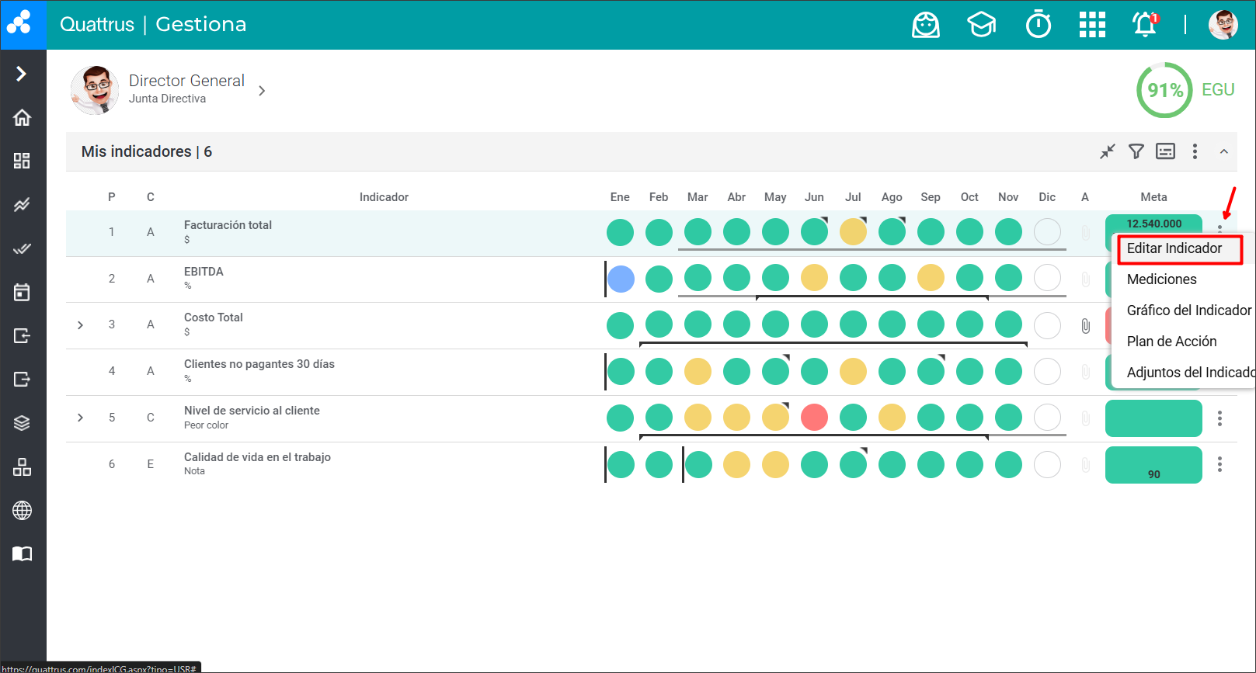1256x673 pixels.
Task: Click the filter funnel icon
Action: [1136, 151]
